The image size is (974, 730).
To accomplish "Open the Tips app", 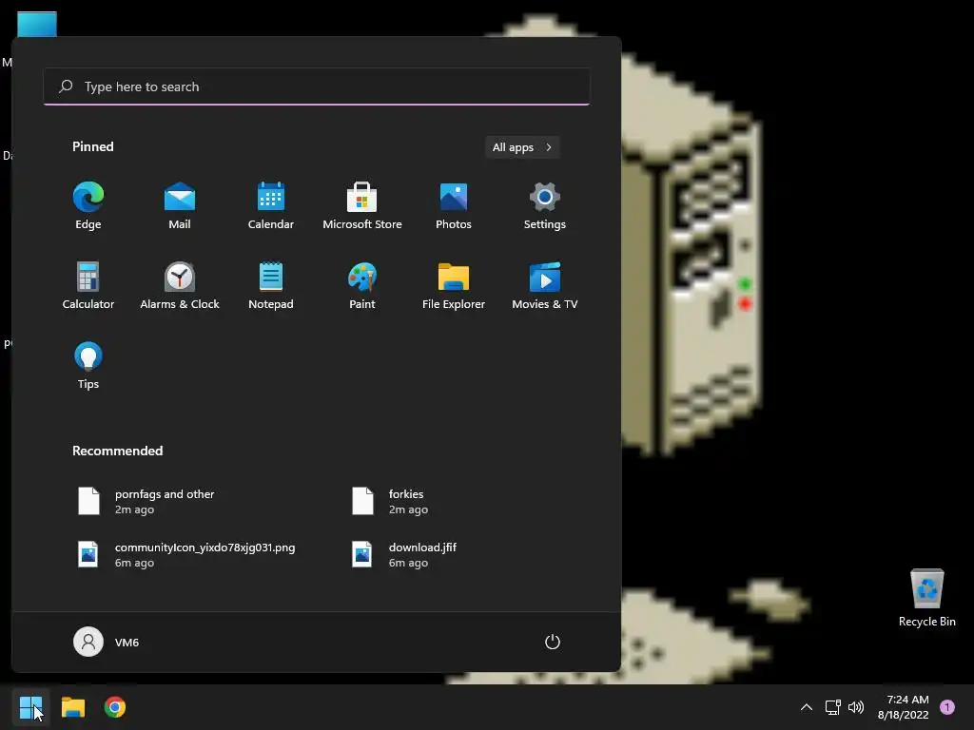I will coord(88,366).
